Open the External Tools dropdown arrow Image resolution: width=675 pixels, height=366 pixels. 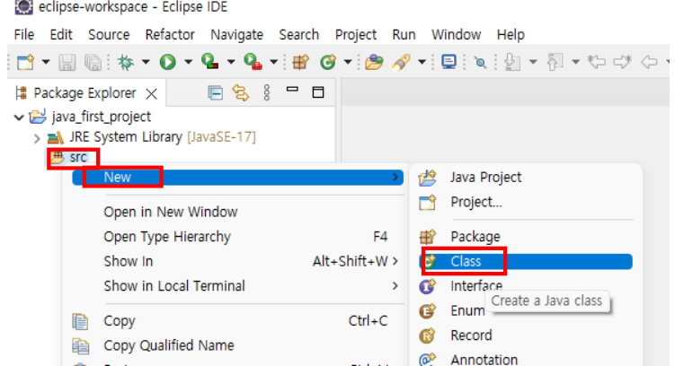(273, 62)
